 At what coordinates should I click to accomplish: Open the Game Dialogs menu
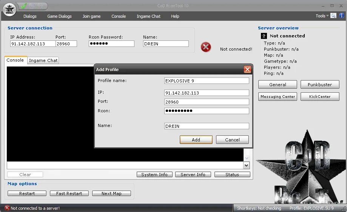59,16
